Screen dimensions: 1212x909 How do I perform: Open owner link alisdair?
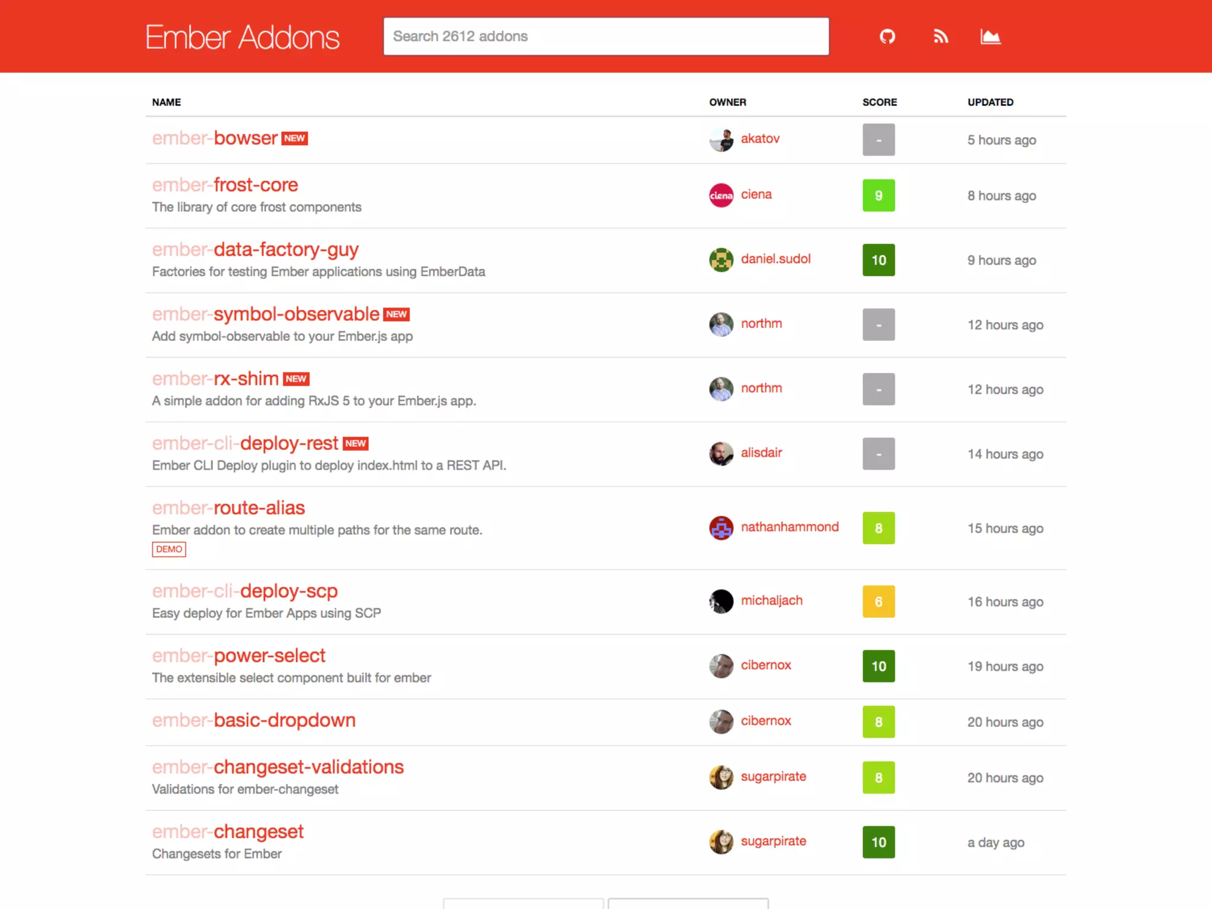pos(761,453)
